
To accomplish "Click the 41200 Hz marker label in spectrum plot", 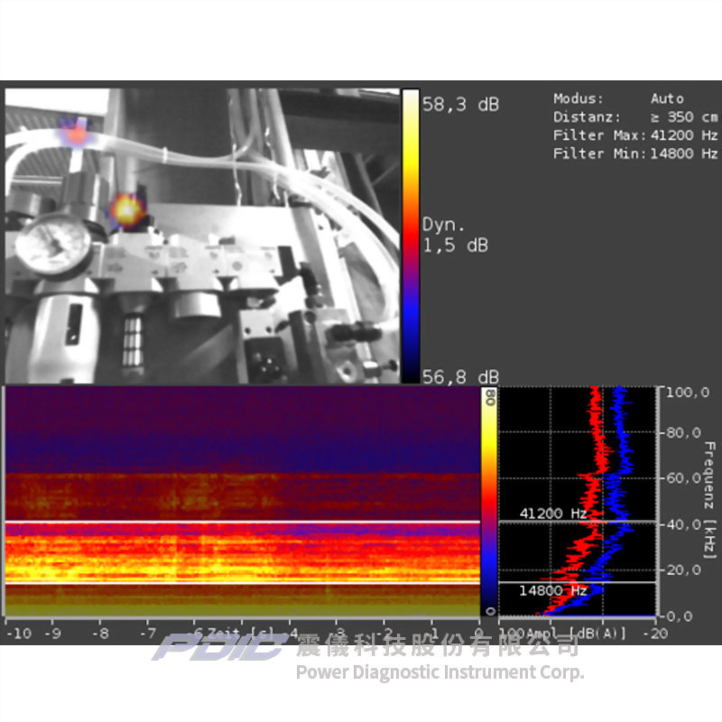I will tap(553, 514).
